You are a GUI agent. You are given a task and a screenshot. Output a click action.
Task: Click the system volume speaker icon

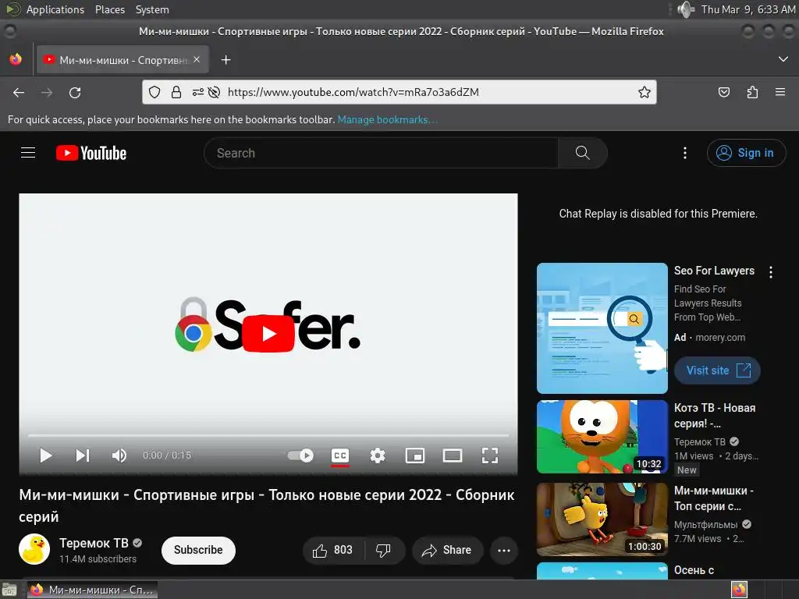coord(686,9)
